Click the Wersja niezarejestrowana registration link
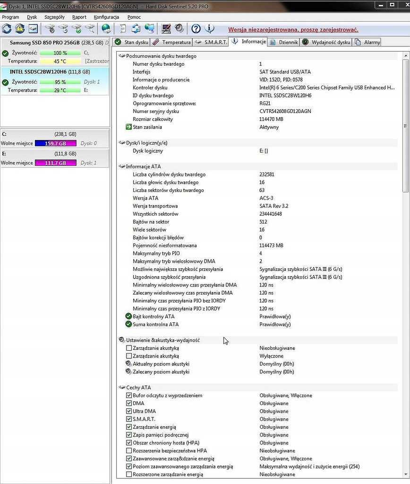Screen dimensions: 410x484 [x=293, y=30]
